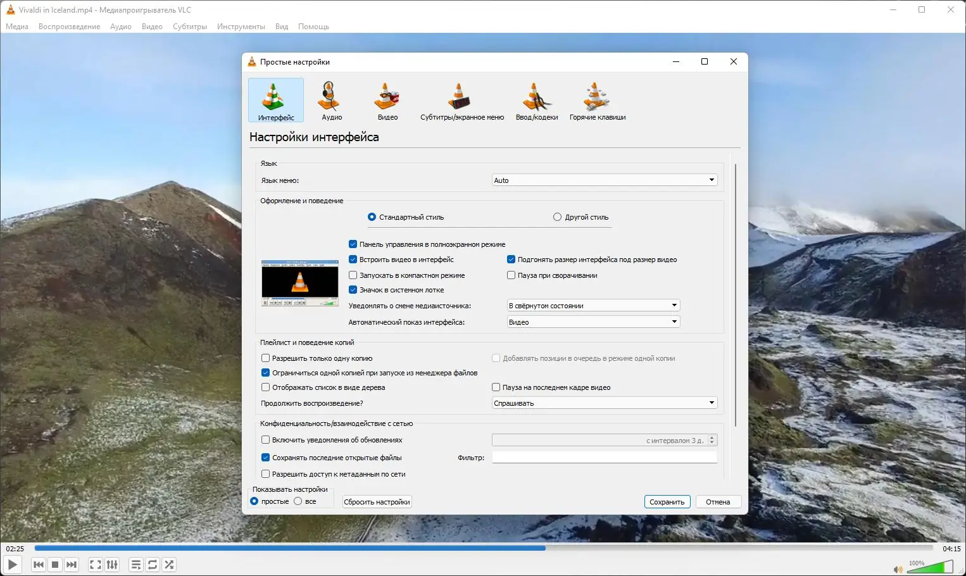This screenshot has height=576, width=966.
Task: Toggle shuffle random playback icon
Action: click(x=169, y=565)
